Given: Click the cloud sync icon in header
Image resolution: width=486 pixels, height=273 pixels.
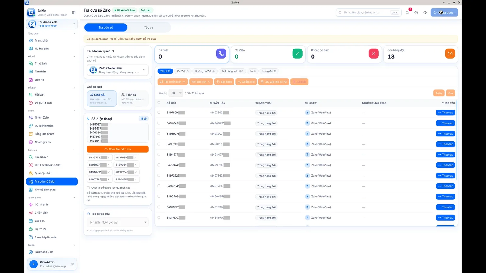Looking at the screenshot, I should pos(425,12).
